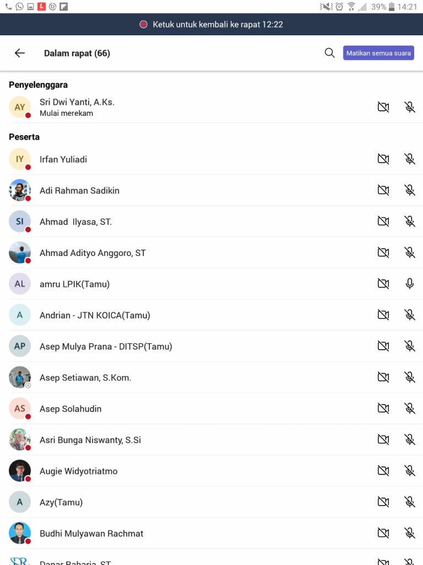
Task: Click camera-off icon for Sri Dwi Yanti
Action: [x=383, y=107]
